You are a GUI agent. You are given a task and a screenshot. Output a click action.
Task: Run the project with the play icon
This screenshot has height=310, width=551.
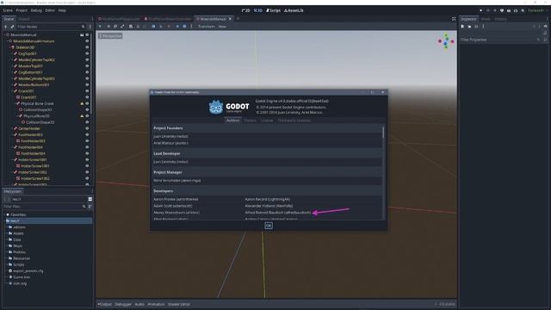coord(481,10)
